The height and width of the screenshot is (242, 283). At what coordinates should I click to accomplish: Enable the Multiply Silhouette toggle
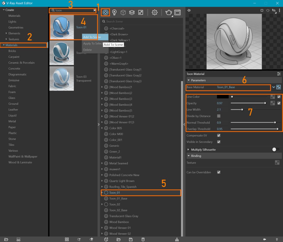pos(276,149)
